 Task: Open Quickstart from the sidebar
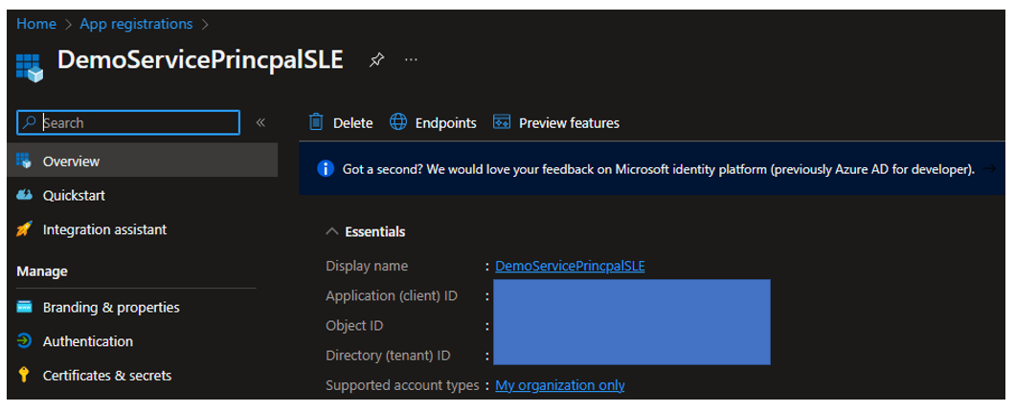click(74, 195)
